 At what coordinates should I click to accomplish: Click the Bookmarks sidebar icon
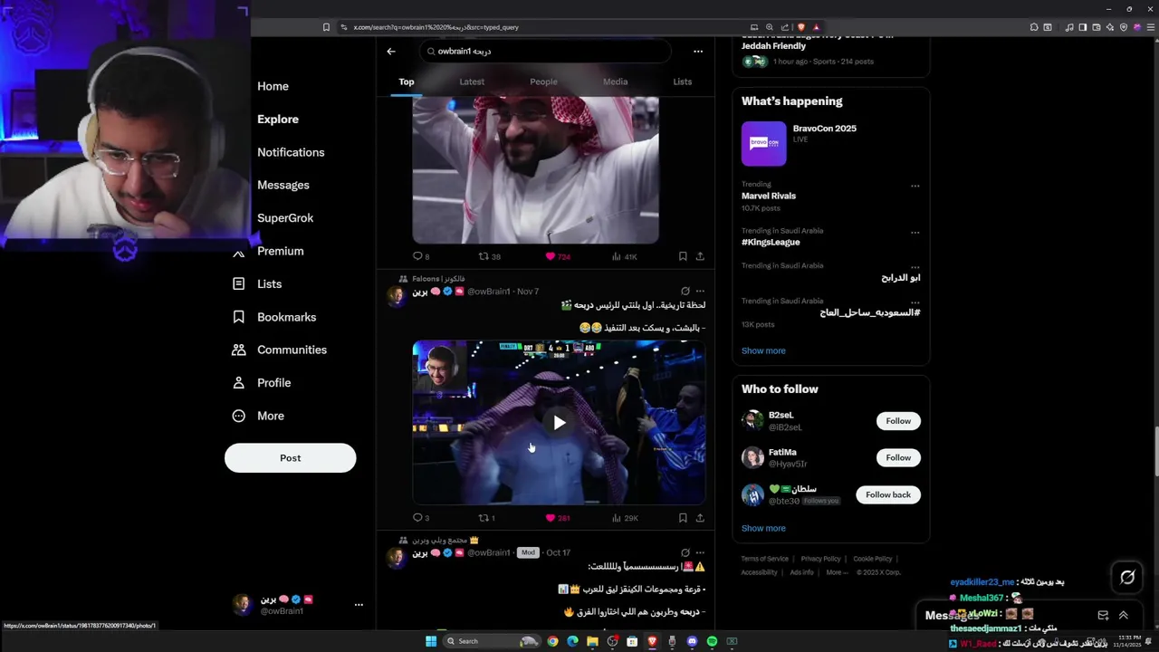[x=239, y=317]
